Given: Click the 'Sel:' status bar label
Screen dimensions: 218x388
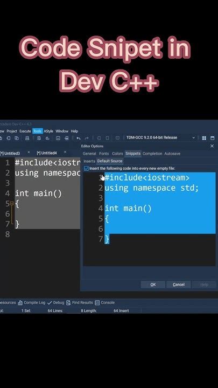Looking at the screenshot, I should [27, 310].
